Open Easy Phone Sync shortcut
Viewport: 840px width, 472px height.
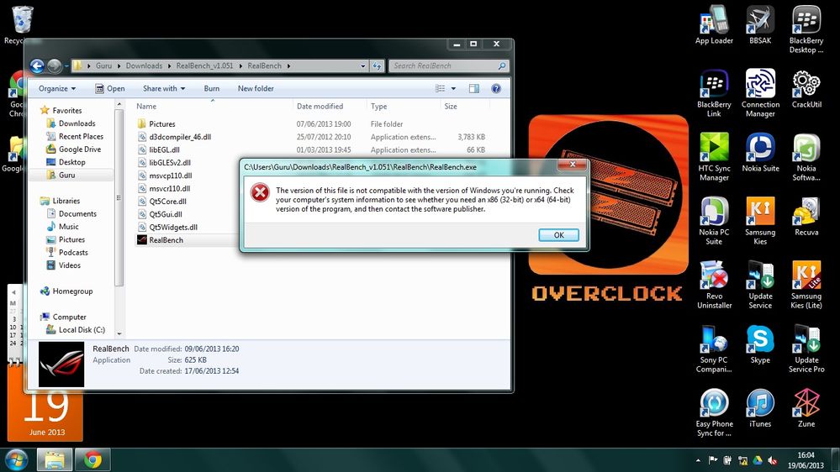pyautogui.click(x=714, y=412)
